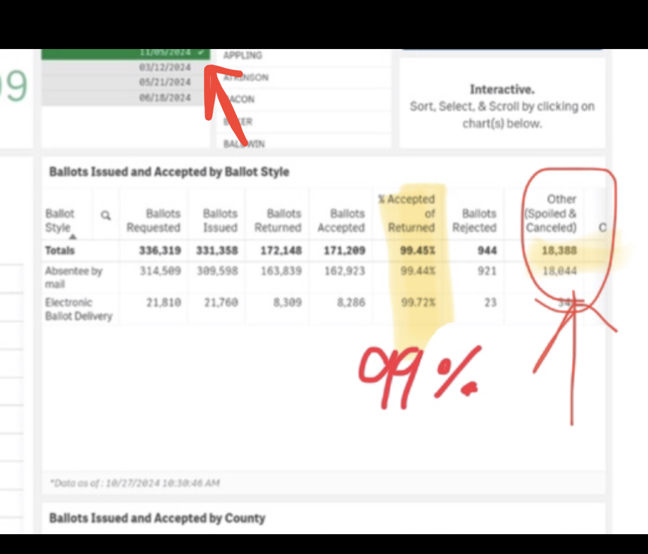Screen dimensions: 648x554
Task: Toggle the Ballot Style sort arrow
Action: coord(73,237)
